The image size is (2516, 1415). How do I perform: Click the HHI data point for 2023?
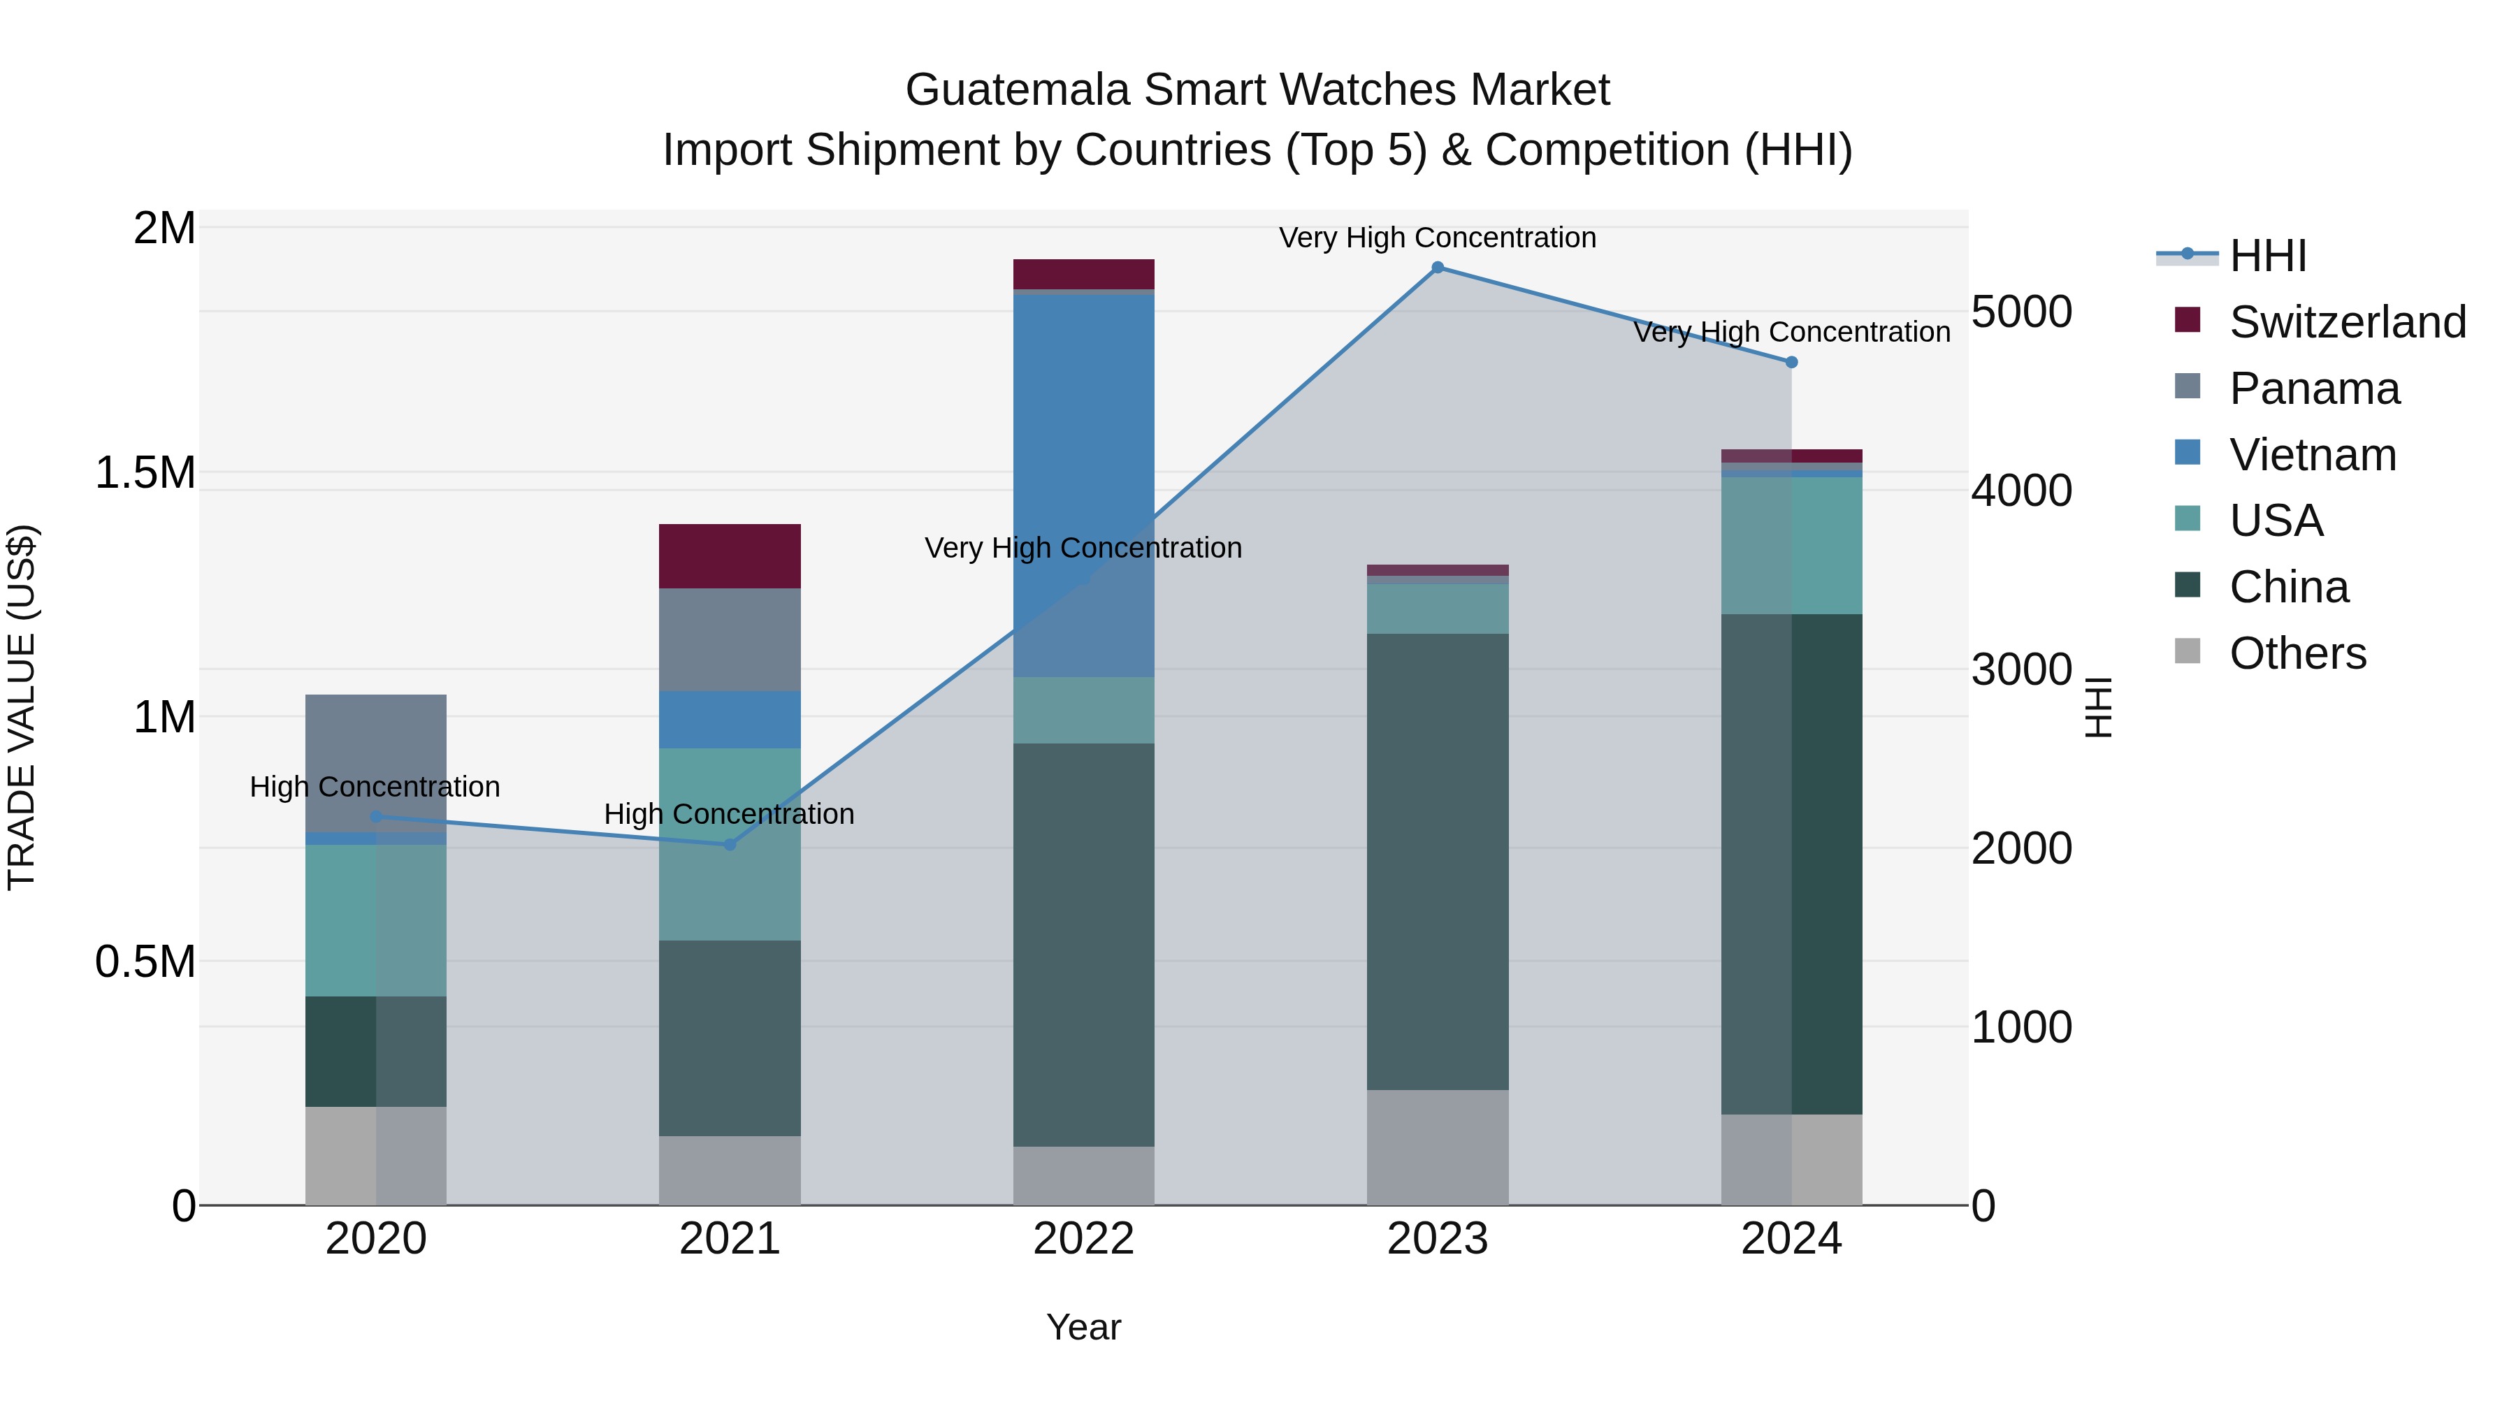[1438, 268]
